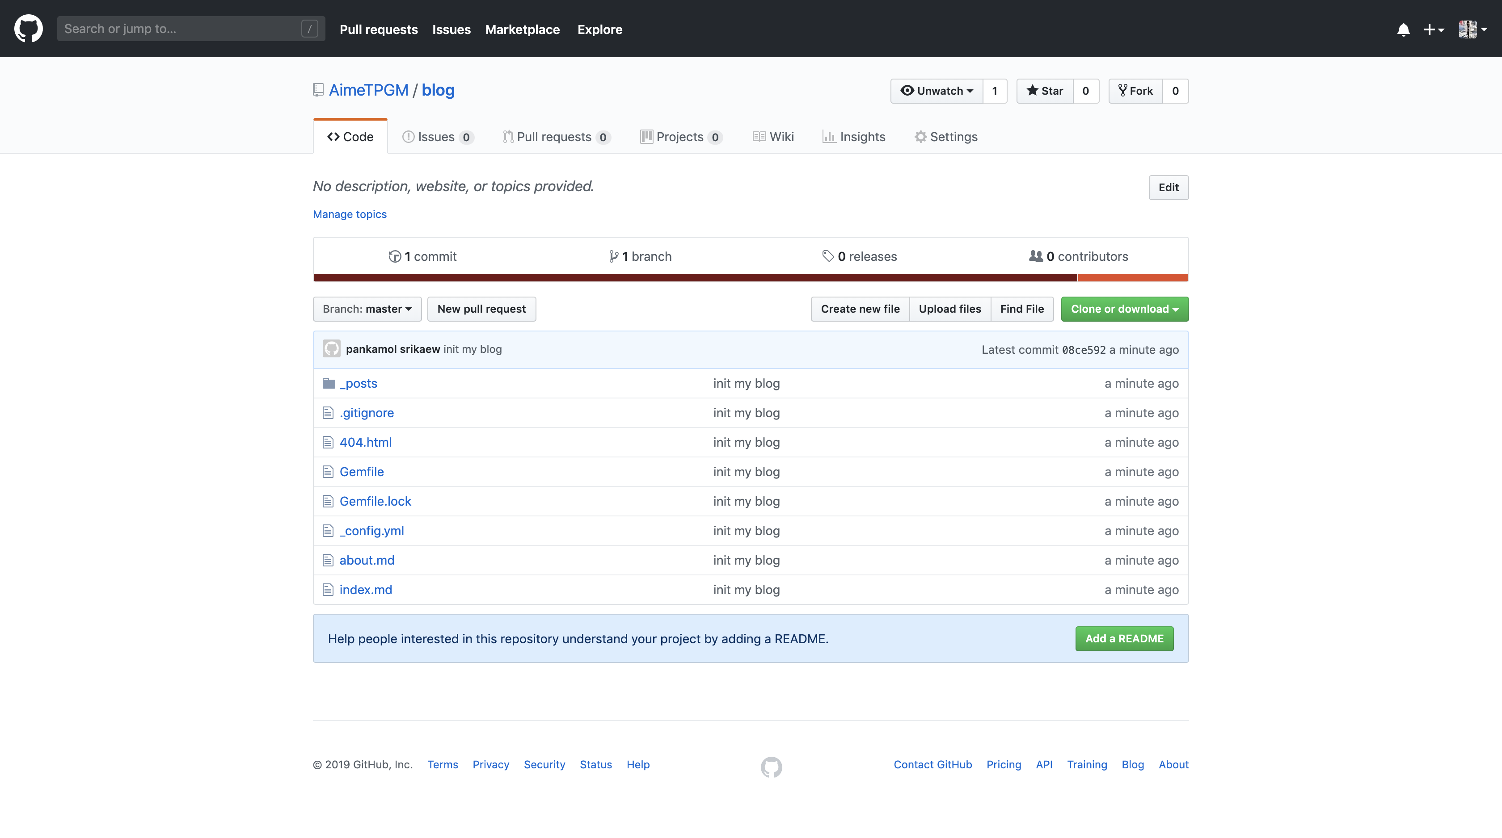Click pankamol srikaew's commit avatar
Viewport: 1502px width, 838px height.
coord(331,349)
